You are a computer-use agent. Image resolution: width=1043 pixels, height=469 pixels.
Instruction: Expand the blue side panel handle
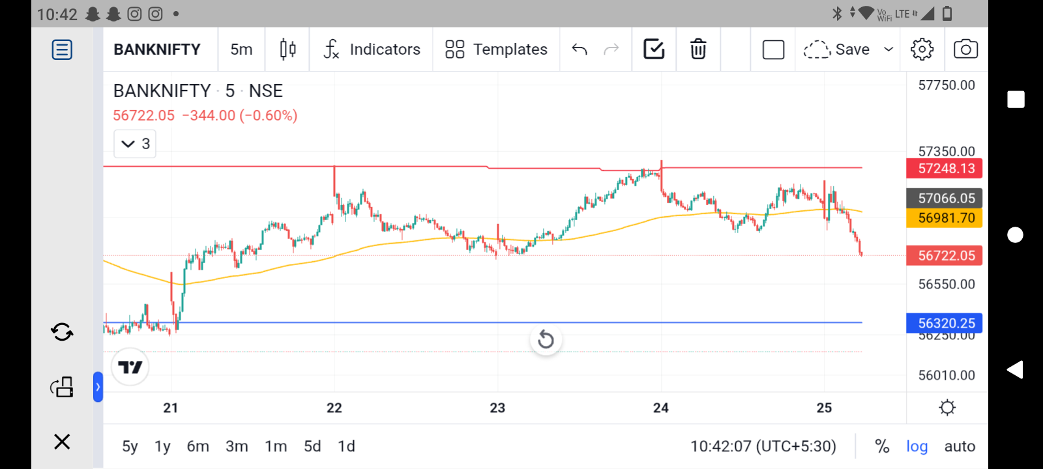[98, 387]
